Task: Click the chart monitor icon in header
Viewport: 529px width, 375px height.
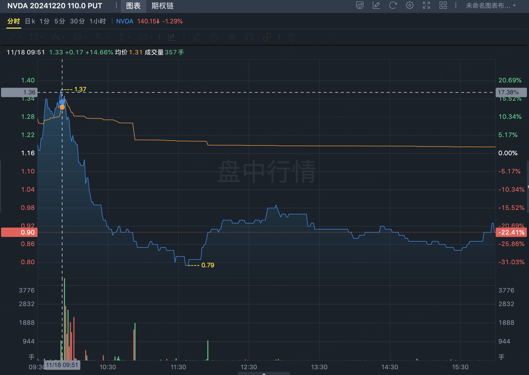Action: [x=360, y=5]
